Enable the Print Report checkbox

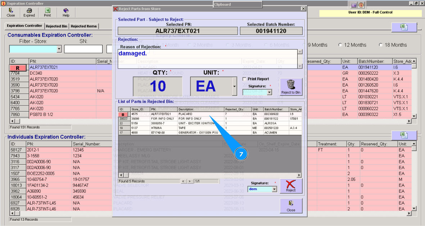click(x=244, y=79)
